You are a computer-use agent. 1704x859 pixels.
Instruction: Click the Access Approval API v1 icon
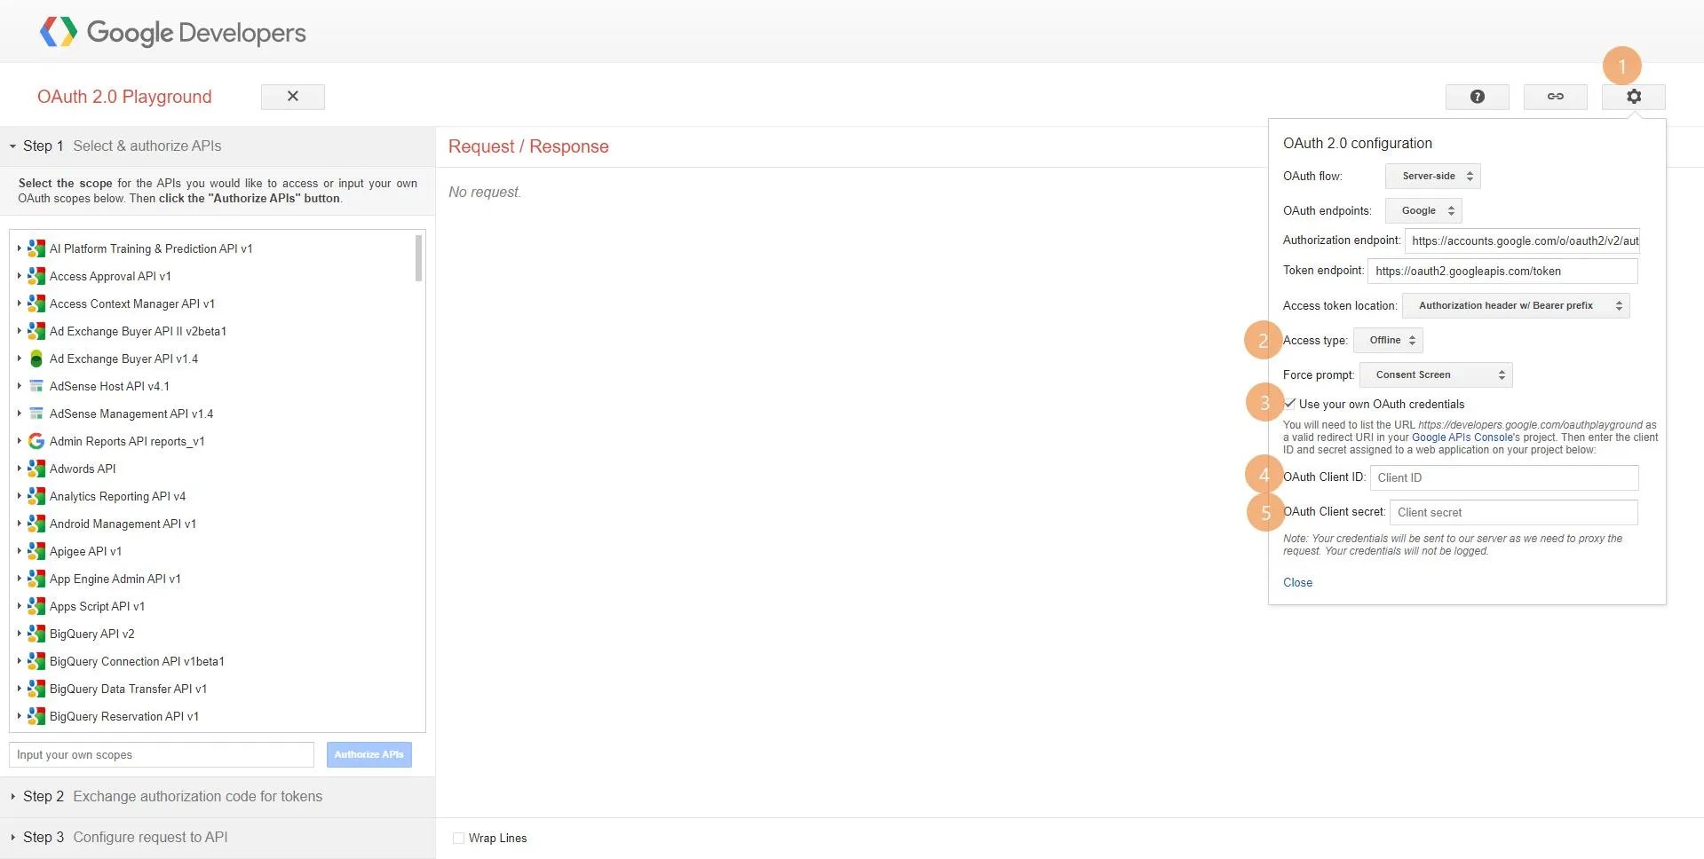pyautogui.click(x=36, y=276)
